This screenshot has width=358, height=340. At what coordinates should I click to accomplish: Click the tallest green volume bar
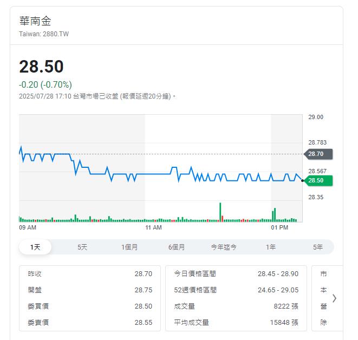(220, 212)
